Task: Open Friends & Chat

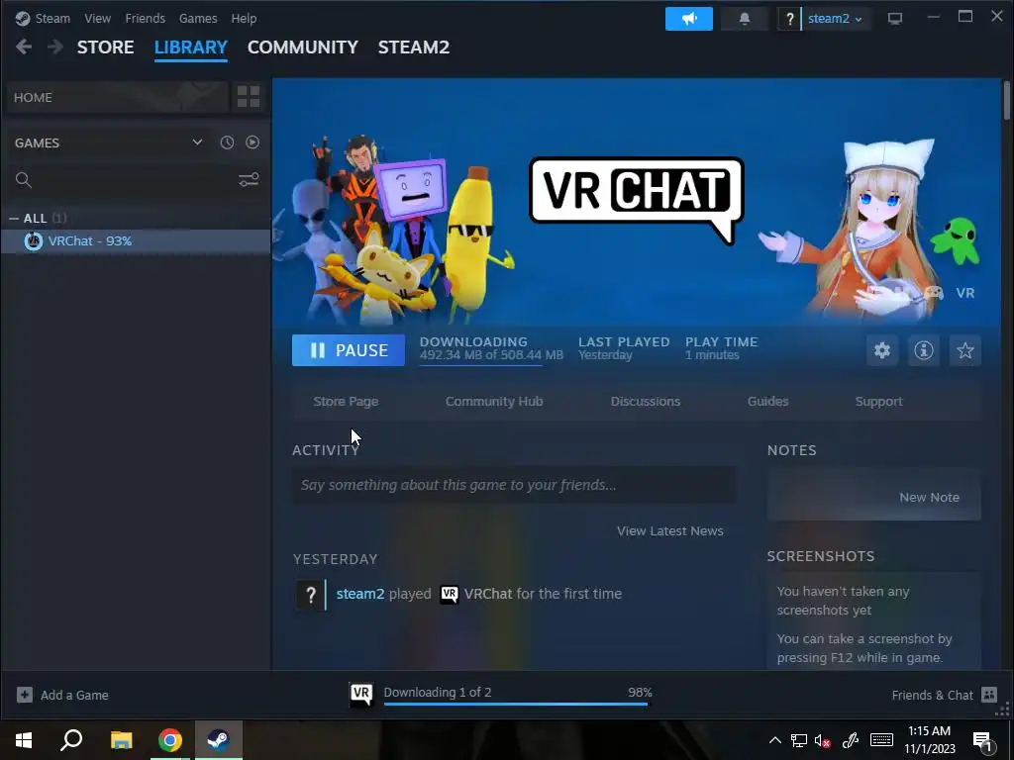Action: coord(932,695)
